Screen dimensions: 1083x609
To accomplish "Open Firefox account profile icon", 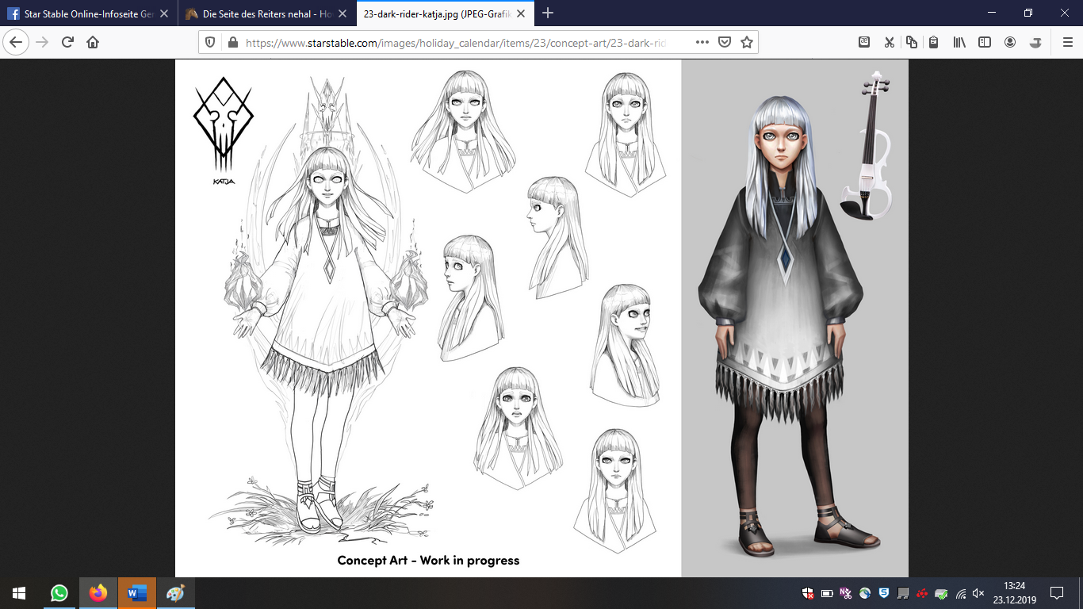I will (1010, 43).
